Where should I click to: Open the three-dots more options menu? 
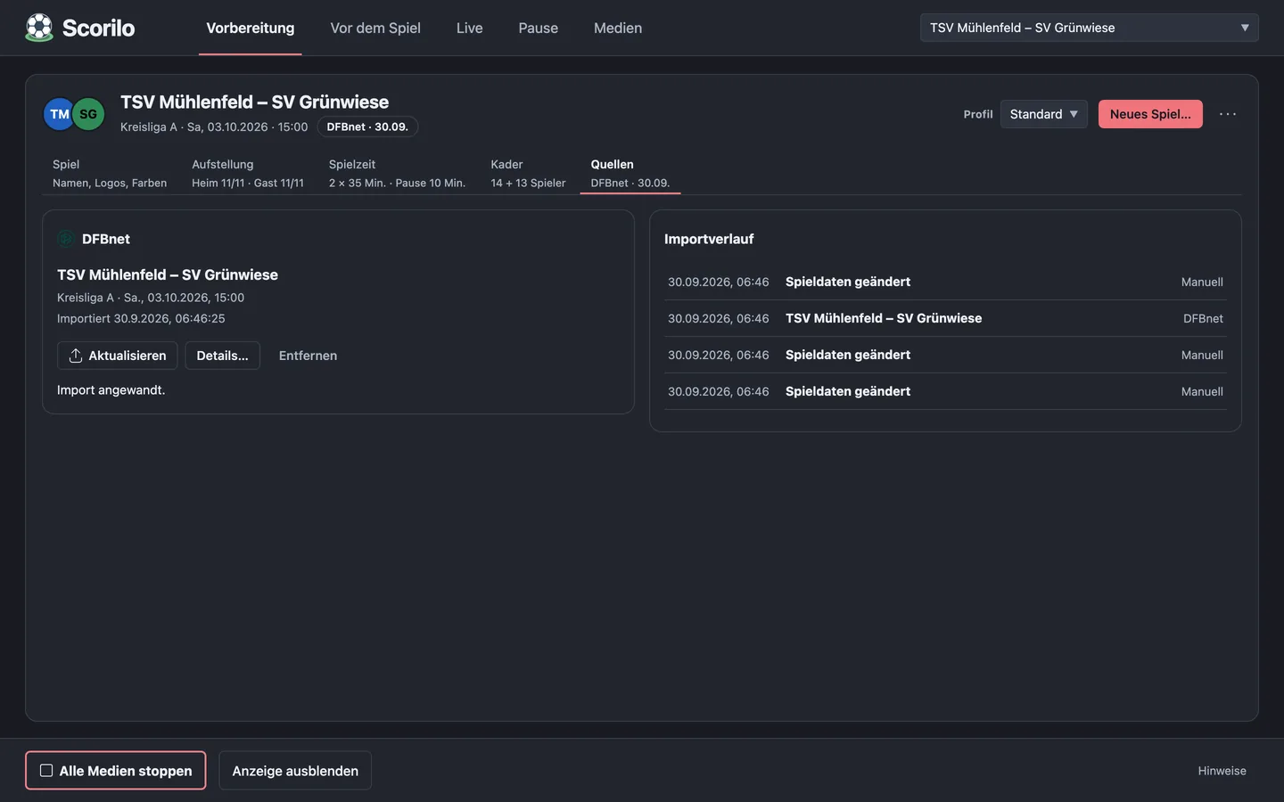[x=1228, y=114]
